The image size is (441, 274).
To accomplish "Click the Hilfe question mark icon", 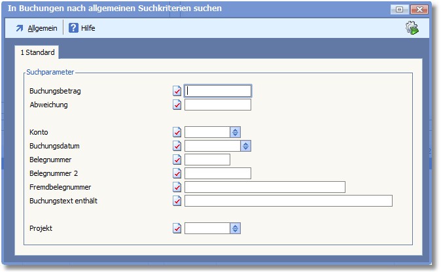I will [73, 28].
